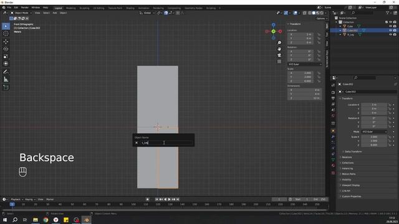Jump to the timeline end frame

click(178, 199)
